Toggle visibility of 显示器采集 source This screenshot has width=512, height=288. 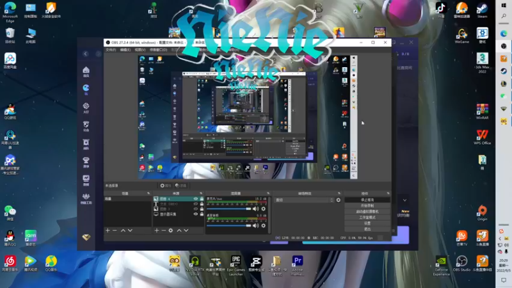coord(196,214)
